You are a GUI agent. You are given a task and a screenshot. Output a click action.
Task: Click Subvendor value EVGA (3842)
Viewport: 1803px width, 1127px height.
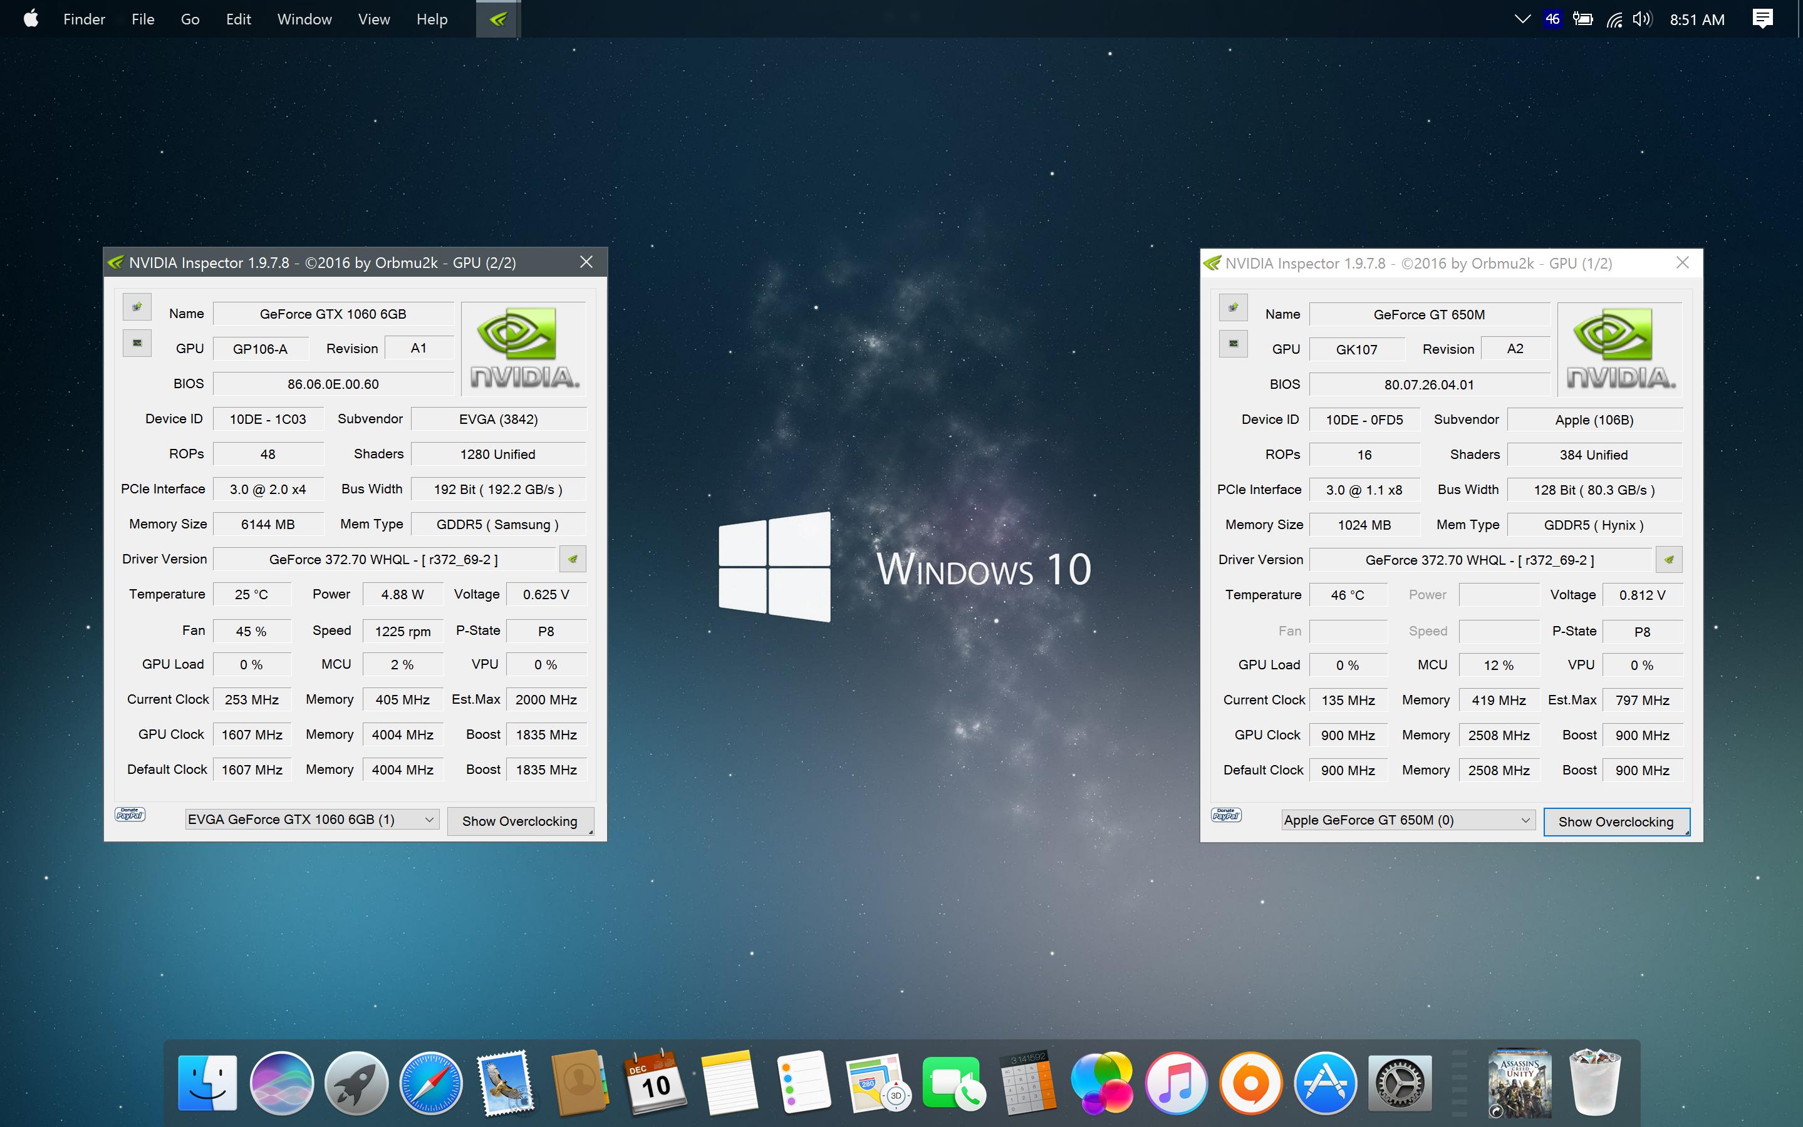(x=498, y=419)
